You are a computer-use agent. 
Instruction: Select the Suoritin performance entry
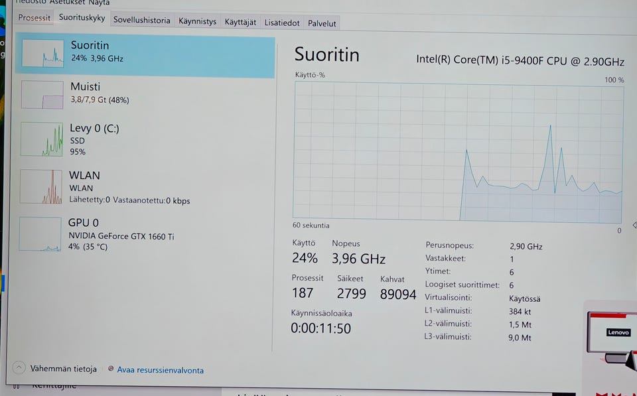pyautogui.click(x=145, y=56)
